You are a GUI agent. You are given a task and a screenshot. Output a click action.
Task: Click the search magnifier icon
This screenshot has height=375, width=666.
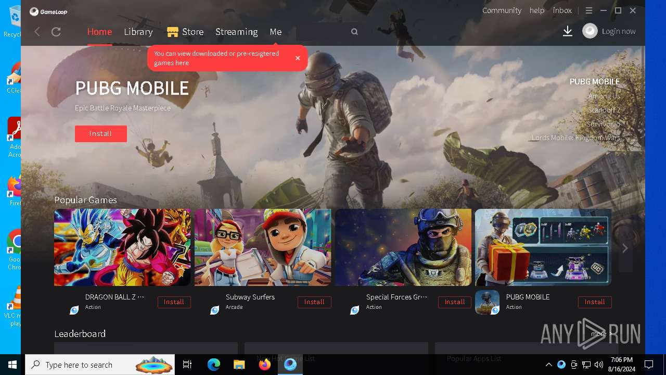click(x=354, y=32)
